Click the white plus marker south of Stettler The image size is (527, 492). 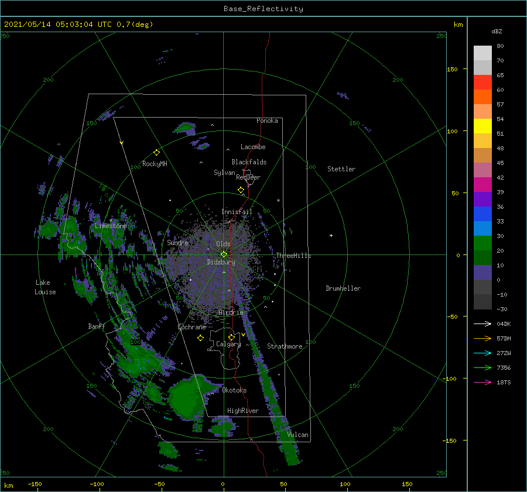pos(331,235)
